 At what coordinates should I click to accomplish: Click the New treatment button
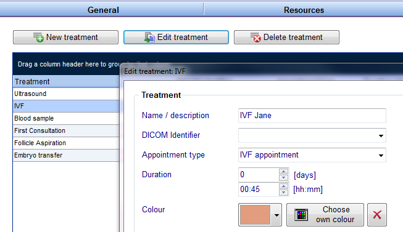(66, 38)
